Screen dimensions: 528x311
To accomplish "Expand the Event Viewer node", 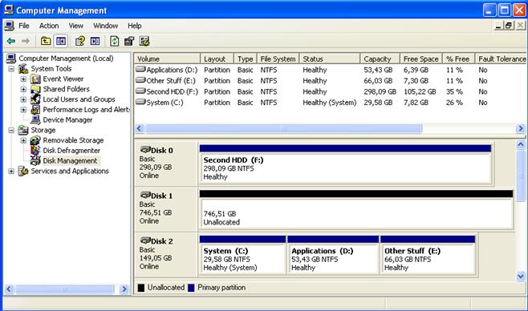I will [23, 79].
